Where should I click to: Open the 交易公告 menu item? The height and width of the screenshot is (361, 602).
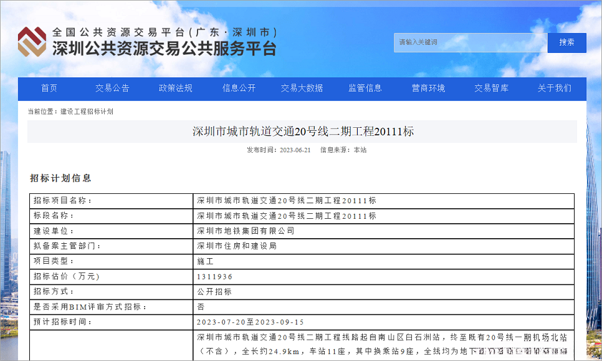pos(112,89)
